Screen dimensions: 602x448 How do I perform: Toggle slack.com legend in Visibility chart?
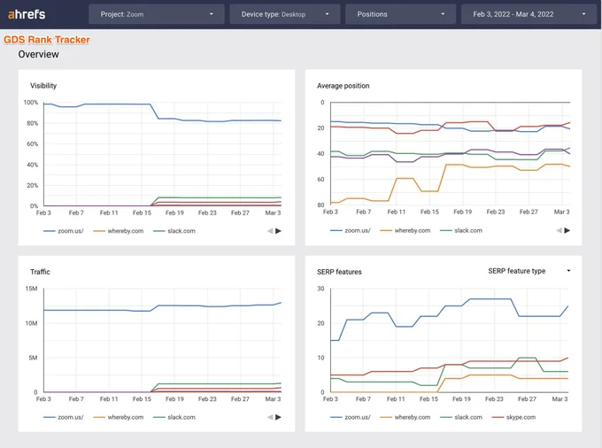tap(174, 231)
